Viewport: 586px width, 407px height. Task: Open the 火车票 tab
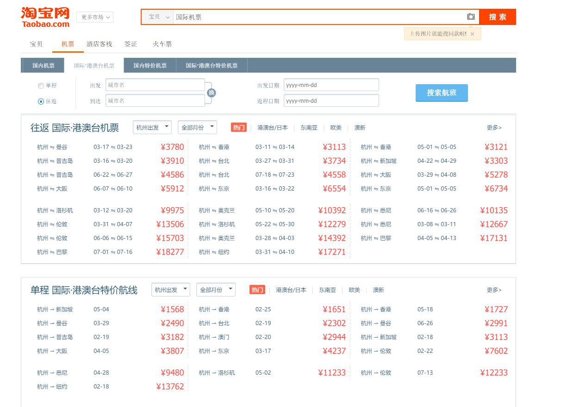click(162, 44)
